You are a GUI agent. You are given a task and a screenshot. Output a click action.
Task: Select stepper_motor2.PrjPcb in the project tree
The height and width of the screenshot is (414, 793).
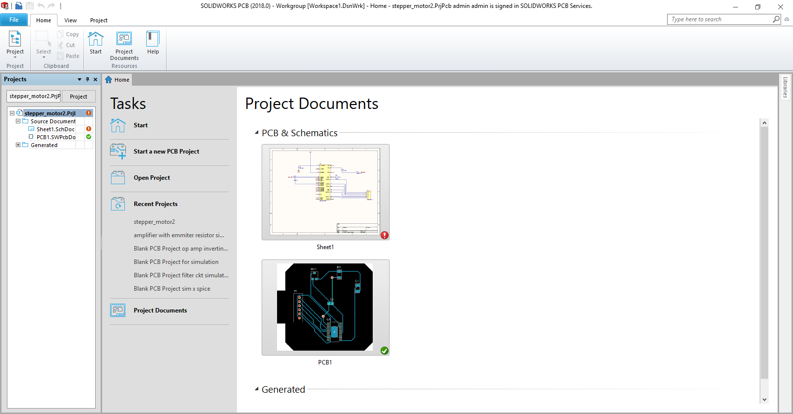[x=50, y=113]
